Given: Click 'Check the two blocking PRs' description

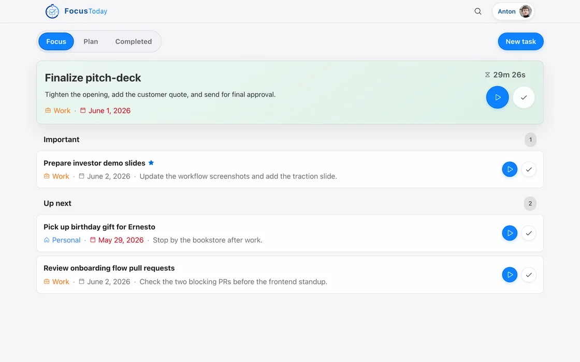Looking at the screenshot, I should 234,281.
